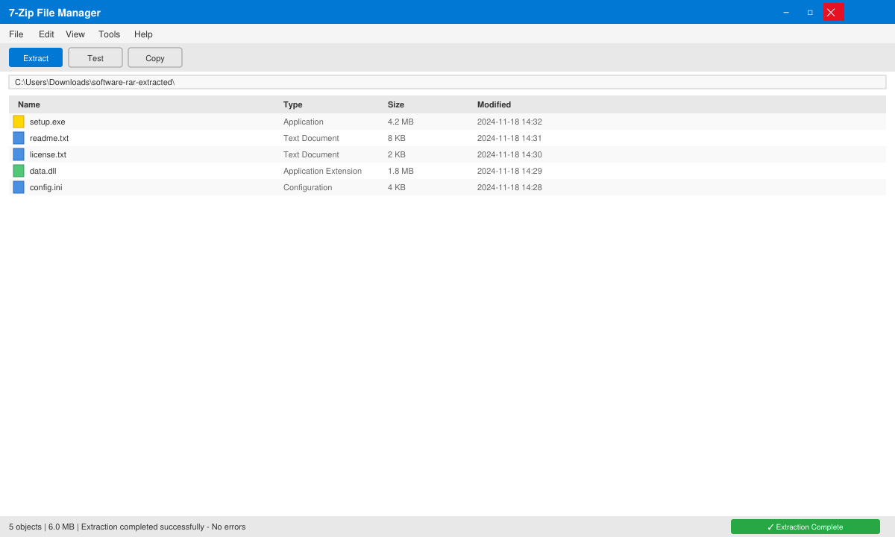Image resolution: width=895 pixels, height=537 pixels.
Task: Click the blue readme.txt file icon
Action: [x=19, y=138]
